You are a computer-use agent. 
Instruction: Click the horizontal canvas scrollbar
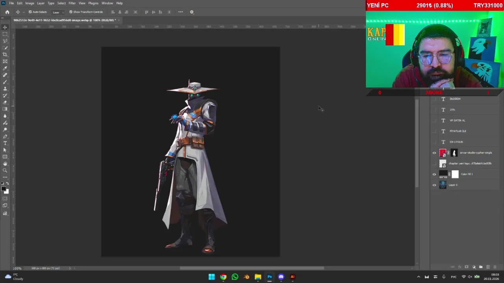(252, 268)
